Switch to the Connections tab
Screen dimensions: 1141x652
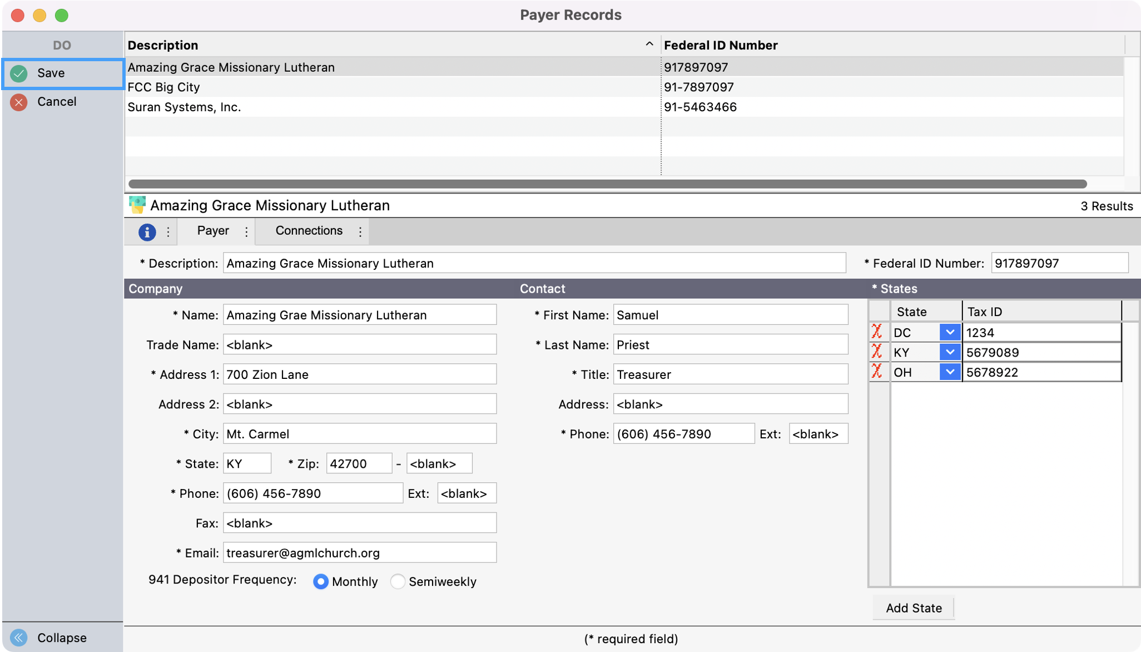tap(309, 231)
